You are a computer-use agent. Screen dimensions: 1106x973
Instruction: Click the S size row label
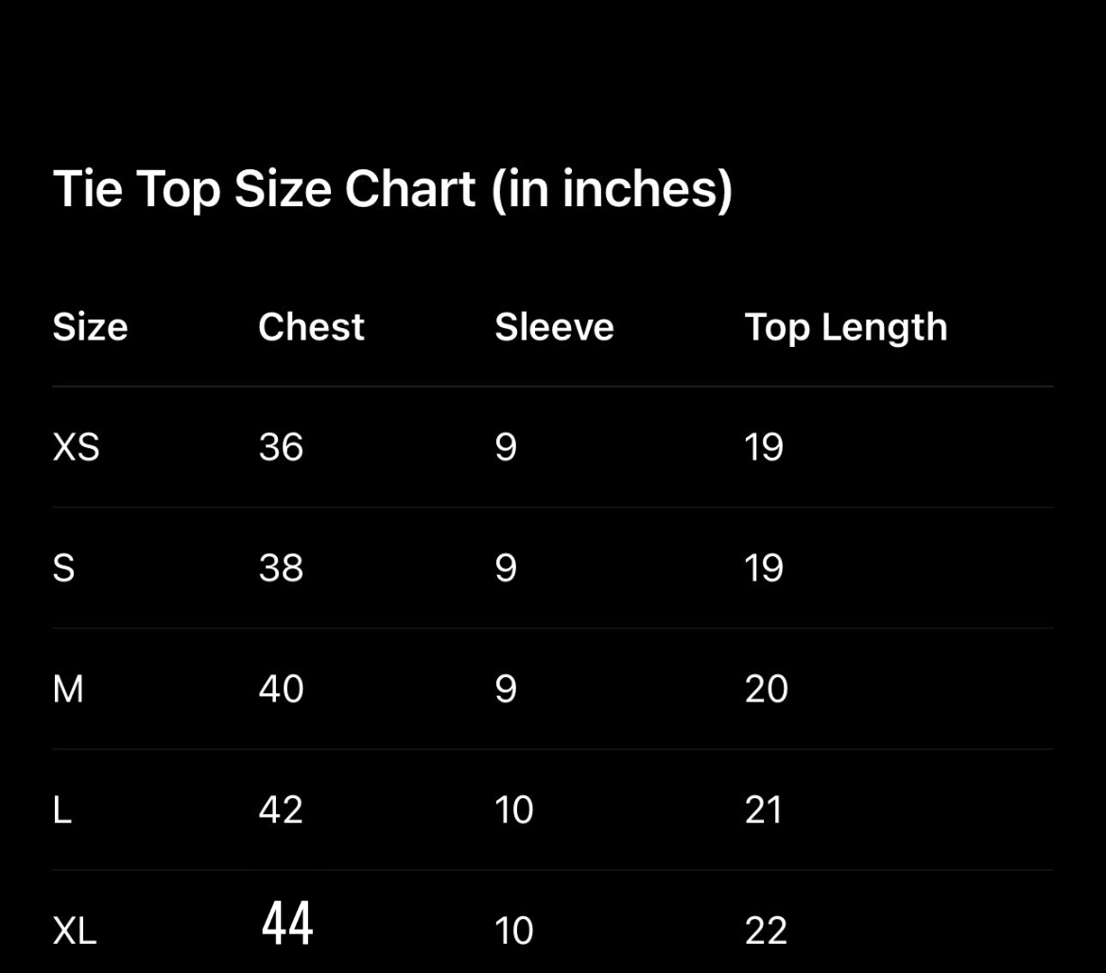click(x=63, y=568)
